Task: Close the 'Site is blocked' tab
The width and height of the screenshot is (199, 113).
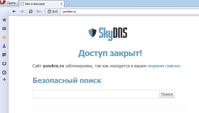Action: coord(61,4)
